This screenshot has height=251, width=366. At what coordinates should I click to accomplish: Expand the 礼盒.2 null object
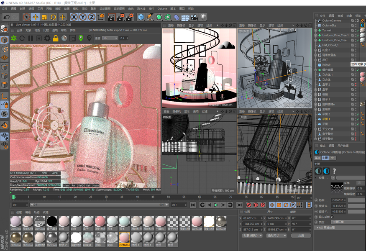(x=315, y=50)
